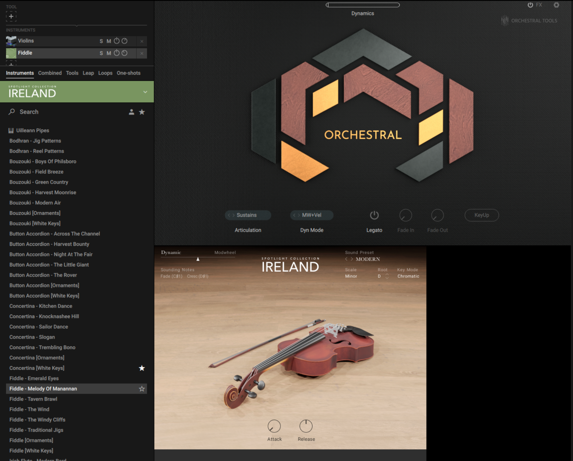
Task: Solo the Fiddle instrument
Action: tap(101, 53)
